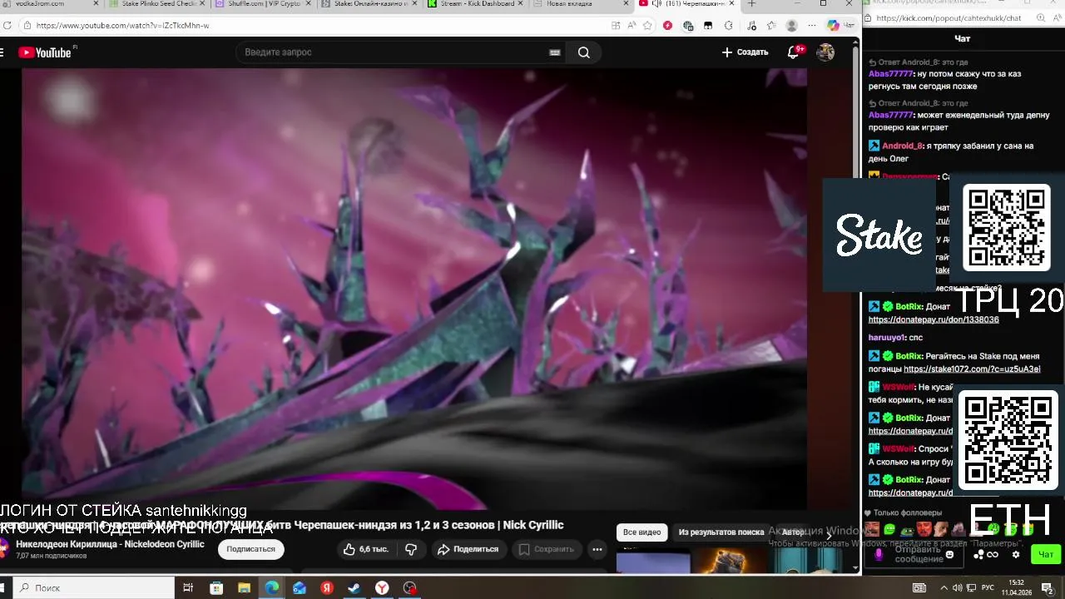Click the browser address bar URL
Image resolution: width=1065 pixels, height=599 pixels.
[x=123, y=25]
